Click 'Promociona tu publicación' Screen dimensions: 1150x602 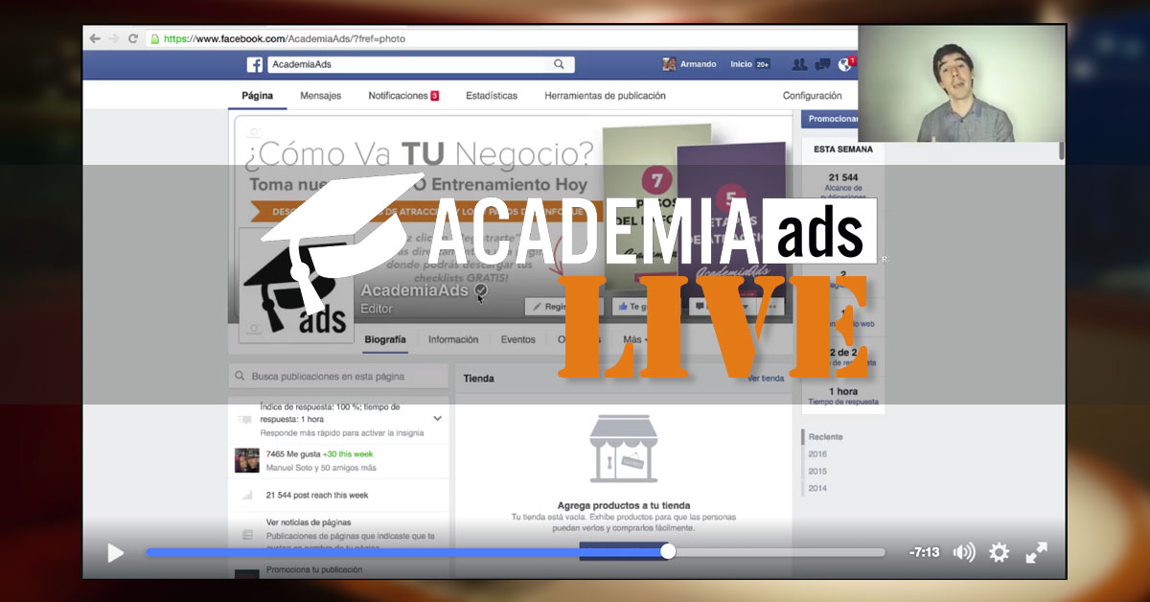[x=314, y=569]
